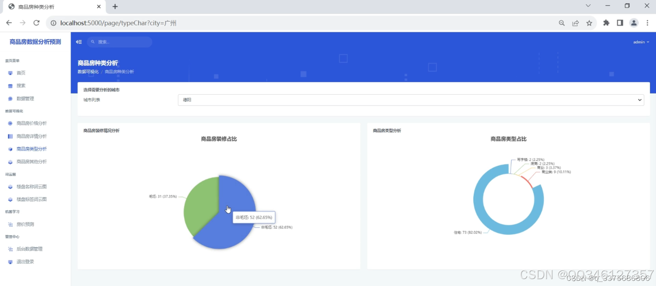
Task: Select the 商品房详情分析 bar-chart icon
Action: point(9,136)
